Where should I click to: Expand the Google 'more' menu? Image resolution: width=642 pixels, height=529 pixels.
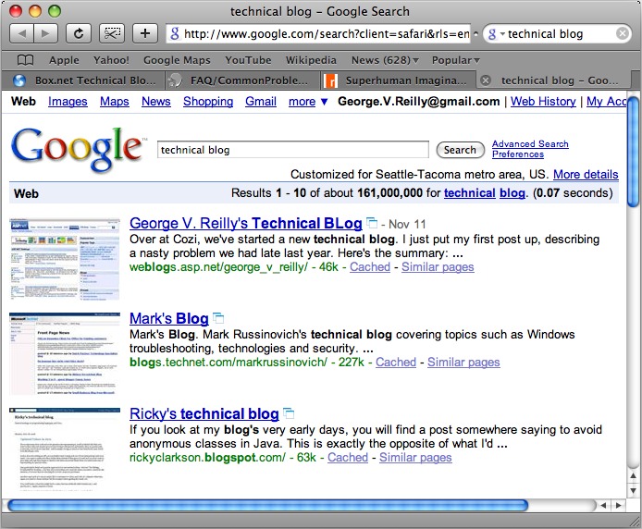pos(308,102)
